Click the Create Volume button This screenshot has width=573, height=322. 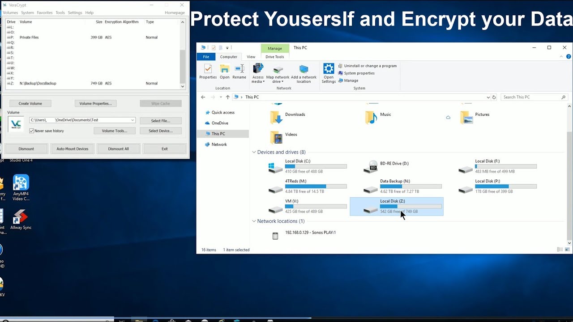point(30,103)
